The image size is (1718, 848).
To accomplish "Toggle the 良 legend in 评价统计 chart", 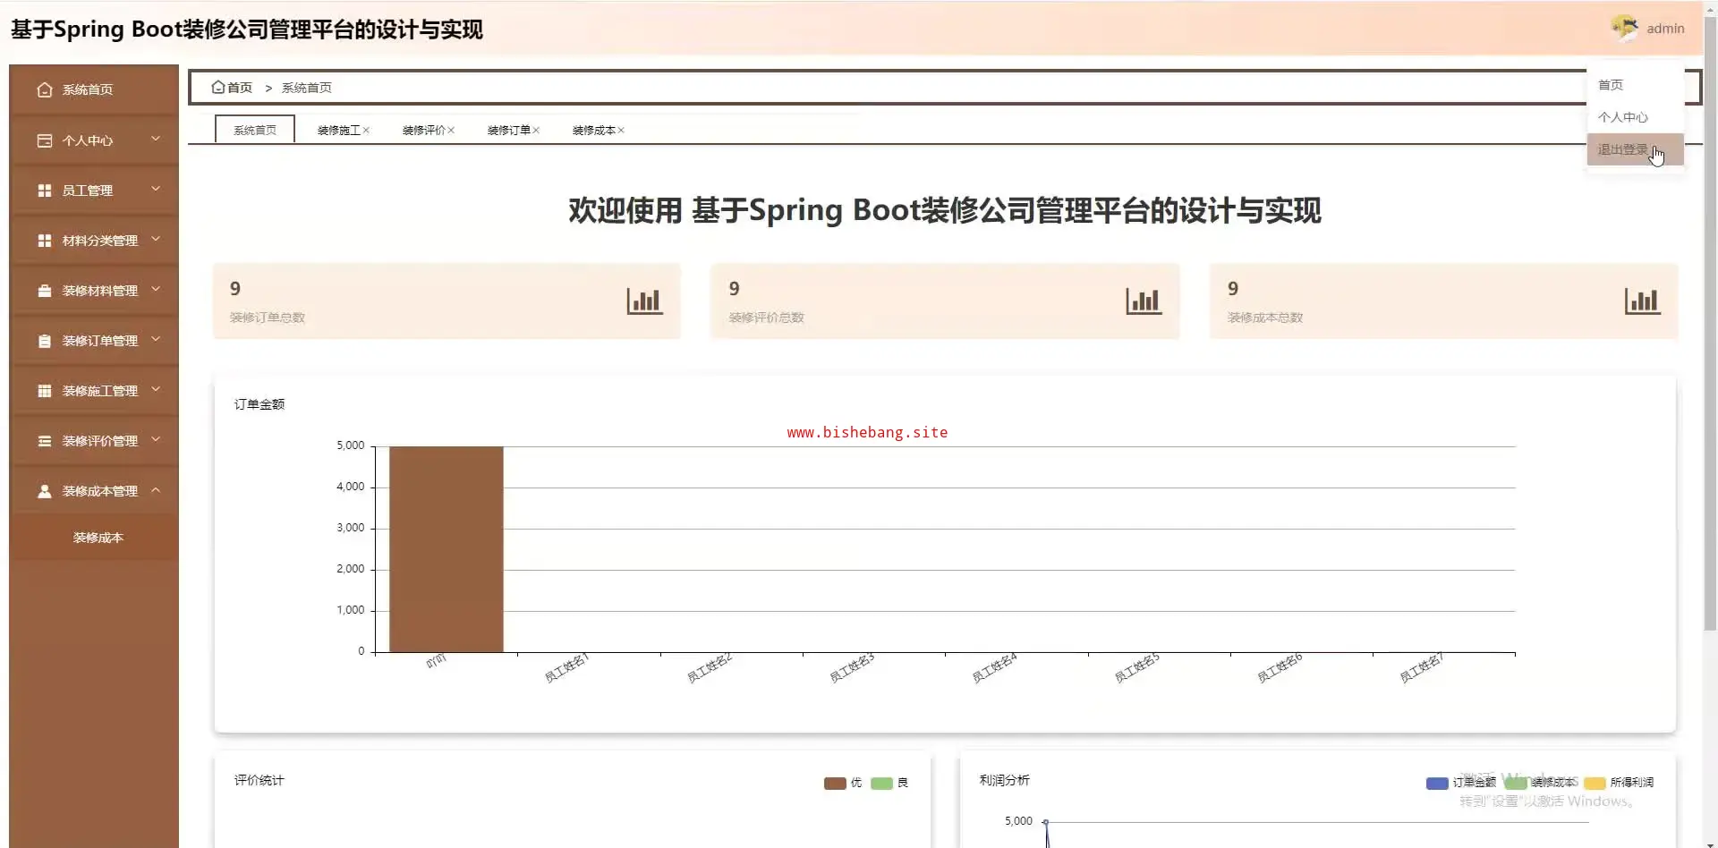I will click(881, 783).
